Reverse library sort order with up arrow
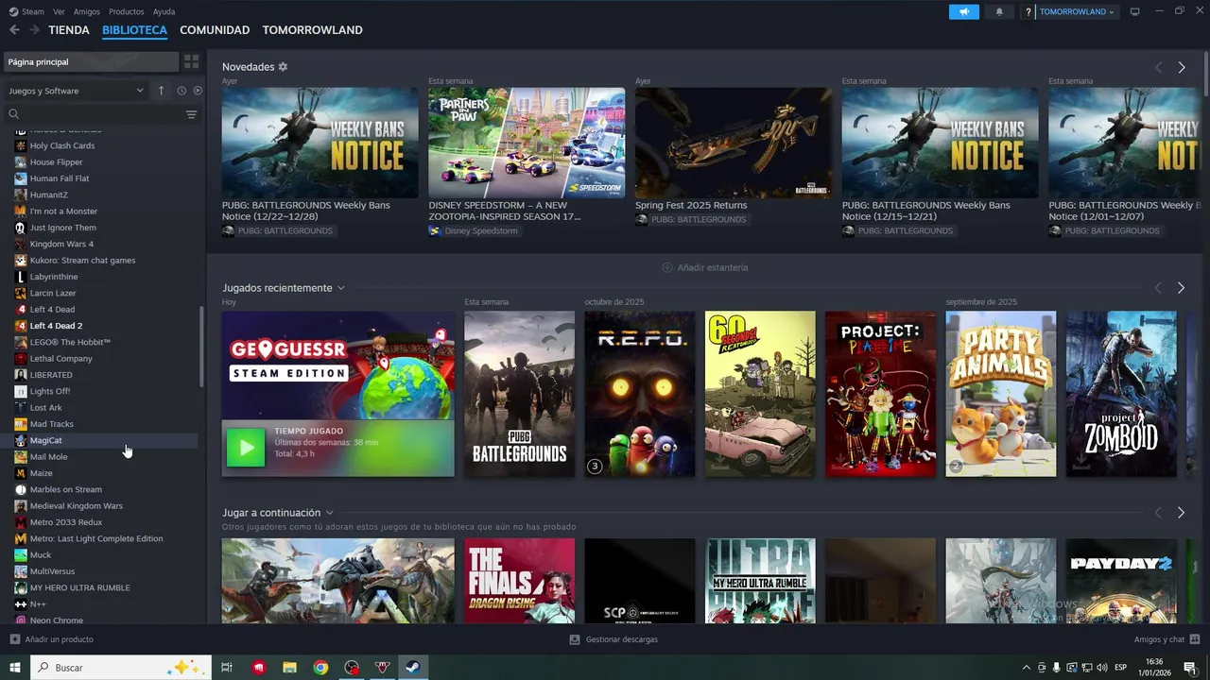 pos(161,91)
